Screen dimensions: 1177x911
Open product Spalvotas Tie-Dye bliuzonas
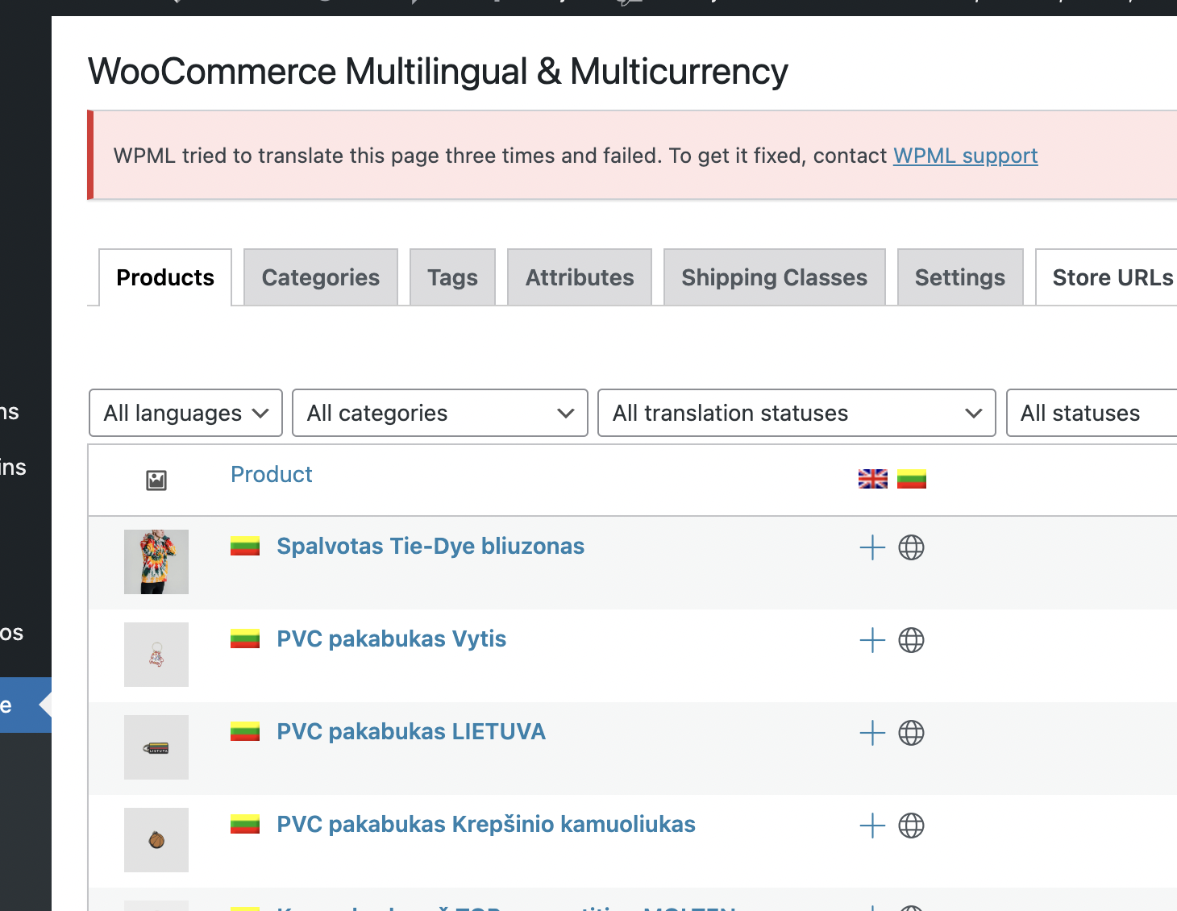tap(430, 547)
